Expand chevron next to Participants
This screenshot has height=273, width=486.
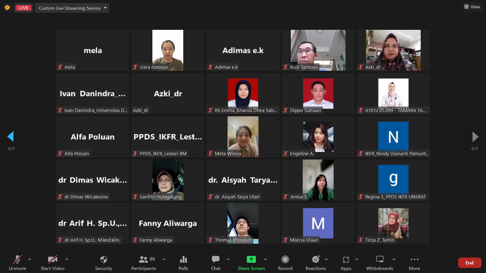(164, 259)
